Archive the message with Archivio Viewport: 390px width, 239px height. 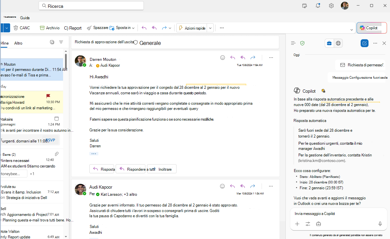pyautogui.click(x=50, y=28)
